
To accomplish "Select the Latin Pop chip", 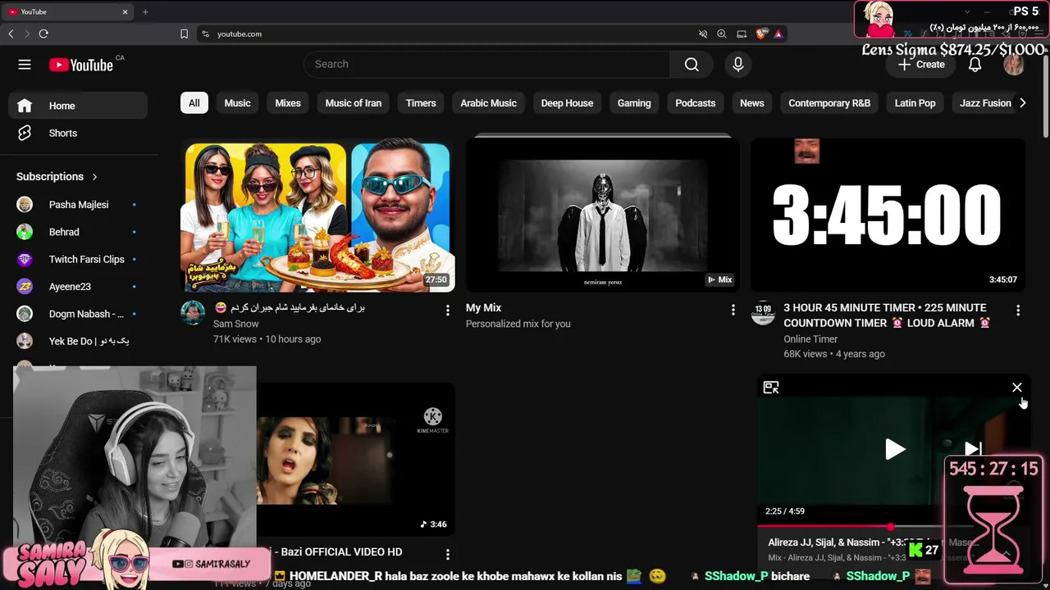I will 915,103.
